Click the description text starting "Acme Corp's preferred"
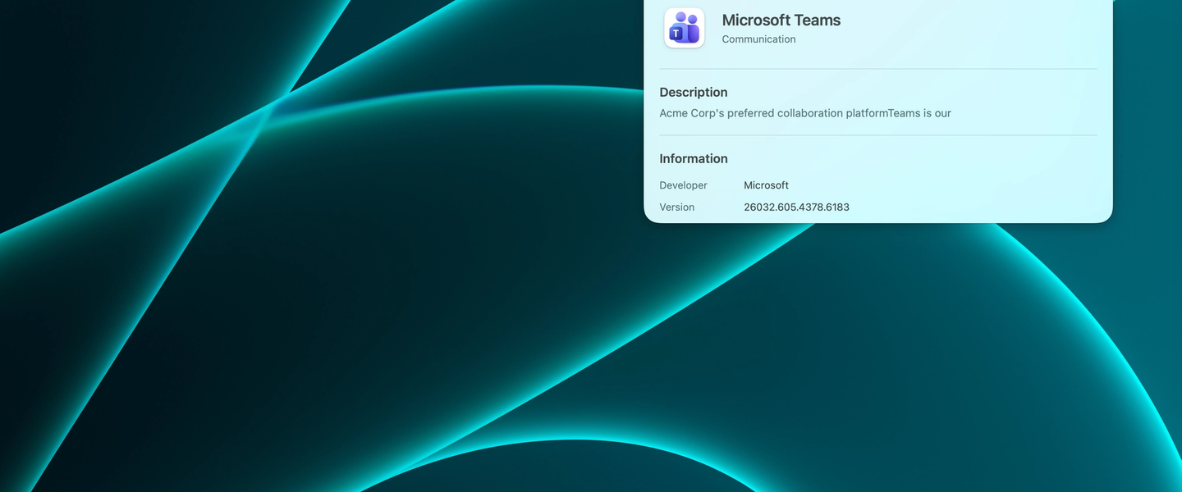1182x492 pixels. (805, 113)
